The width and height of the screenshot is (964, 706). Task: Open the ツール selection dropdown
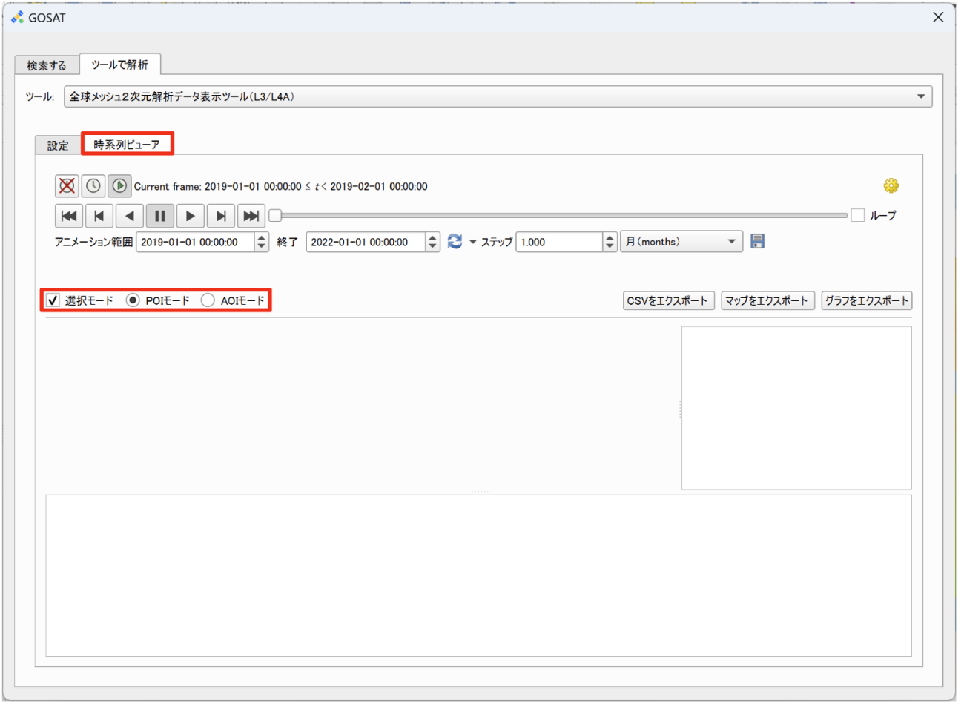click(920, 96)
